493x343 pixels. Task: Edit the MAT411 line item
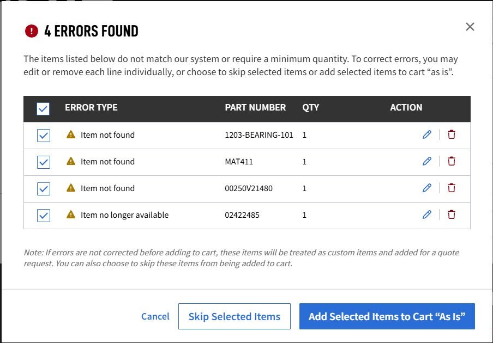(x=427, y=161)
